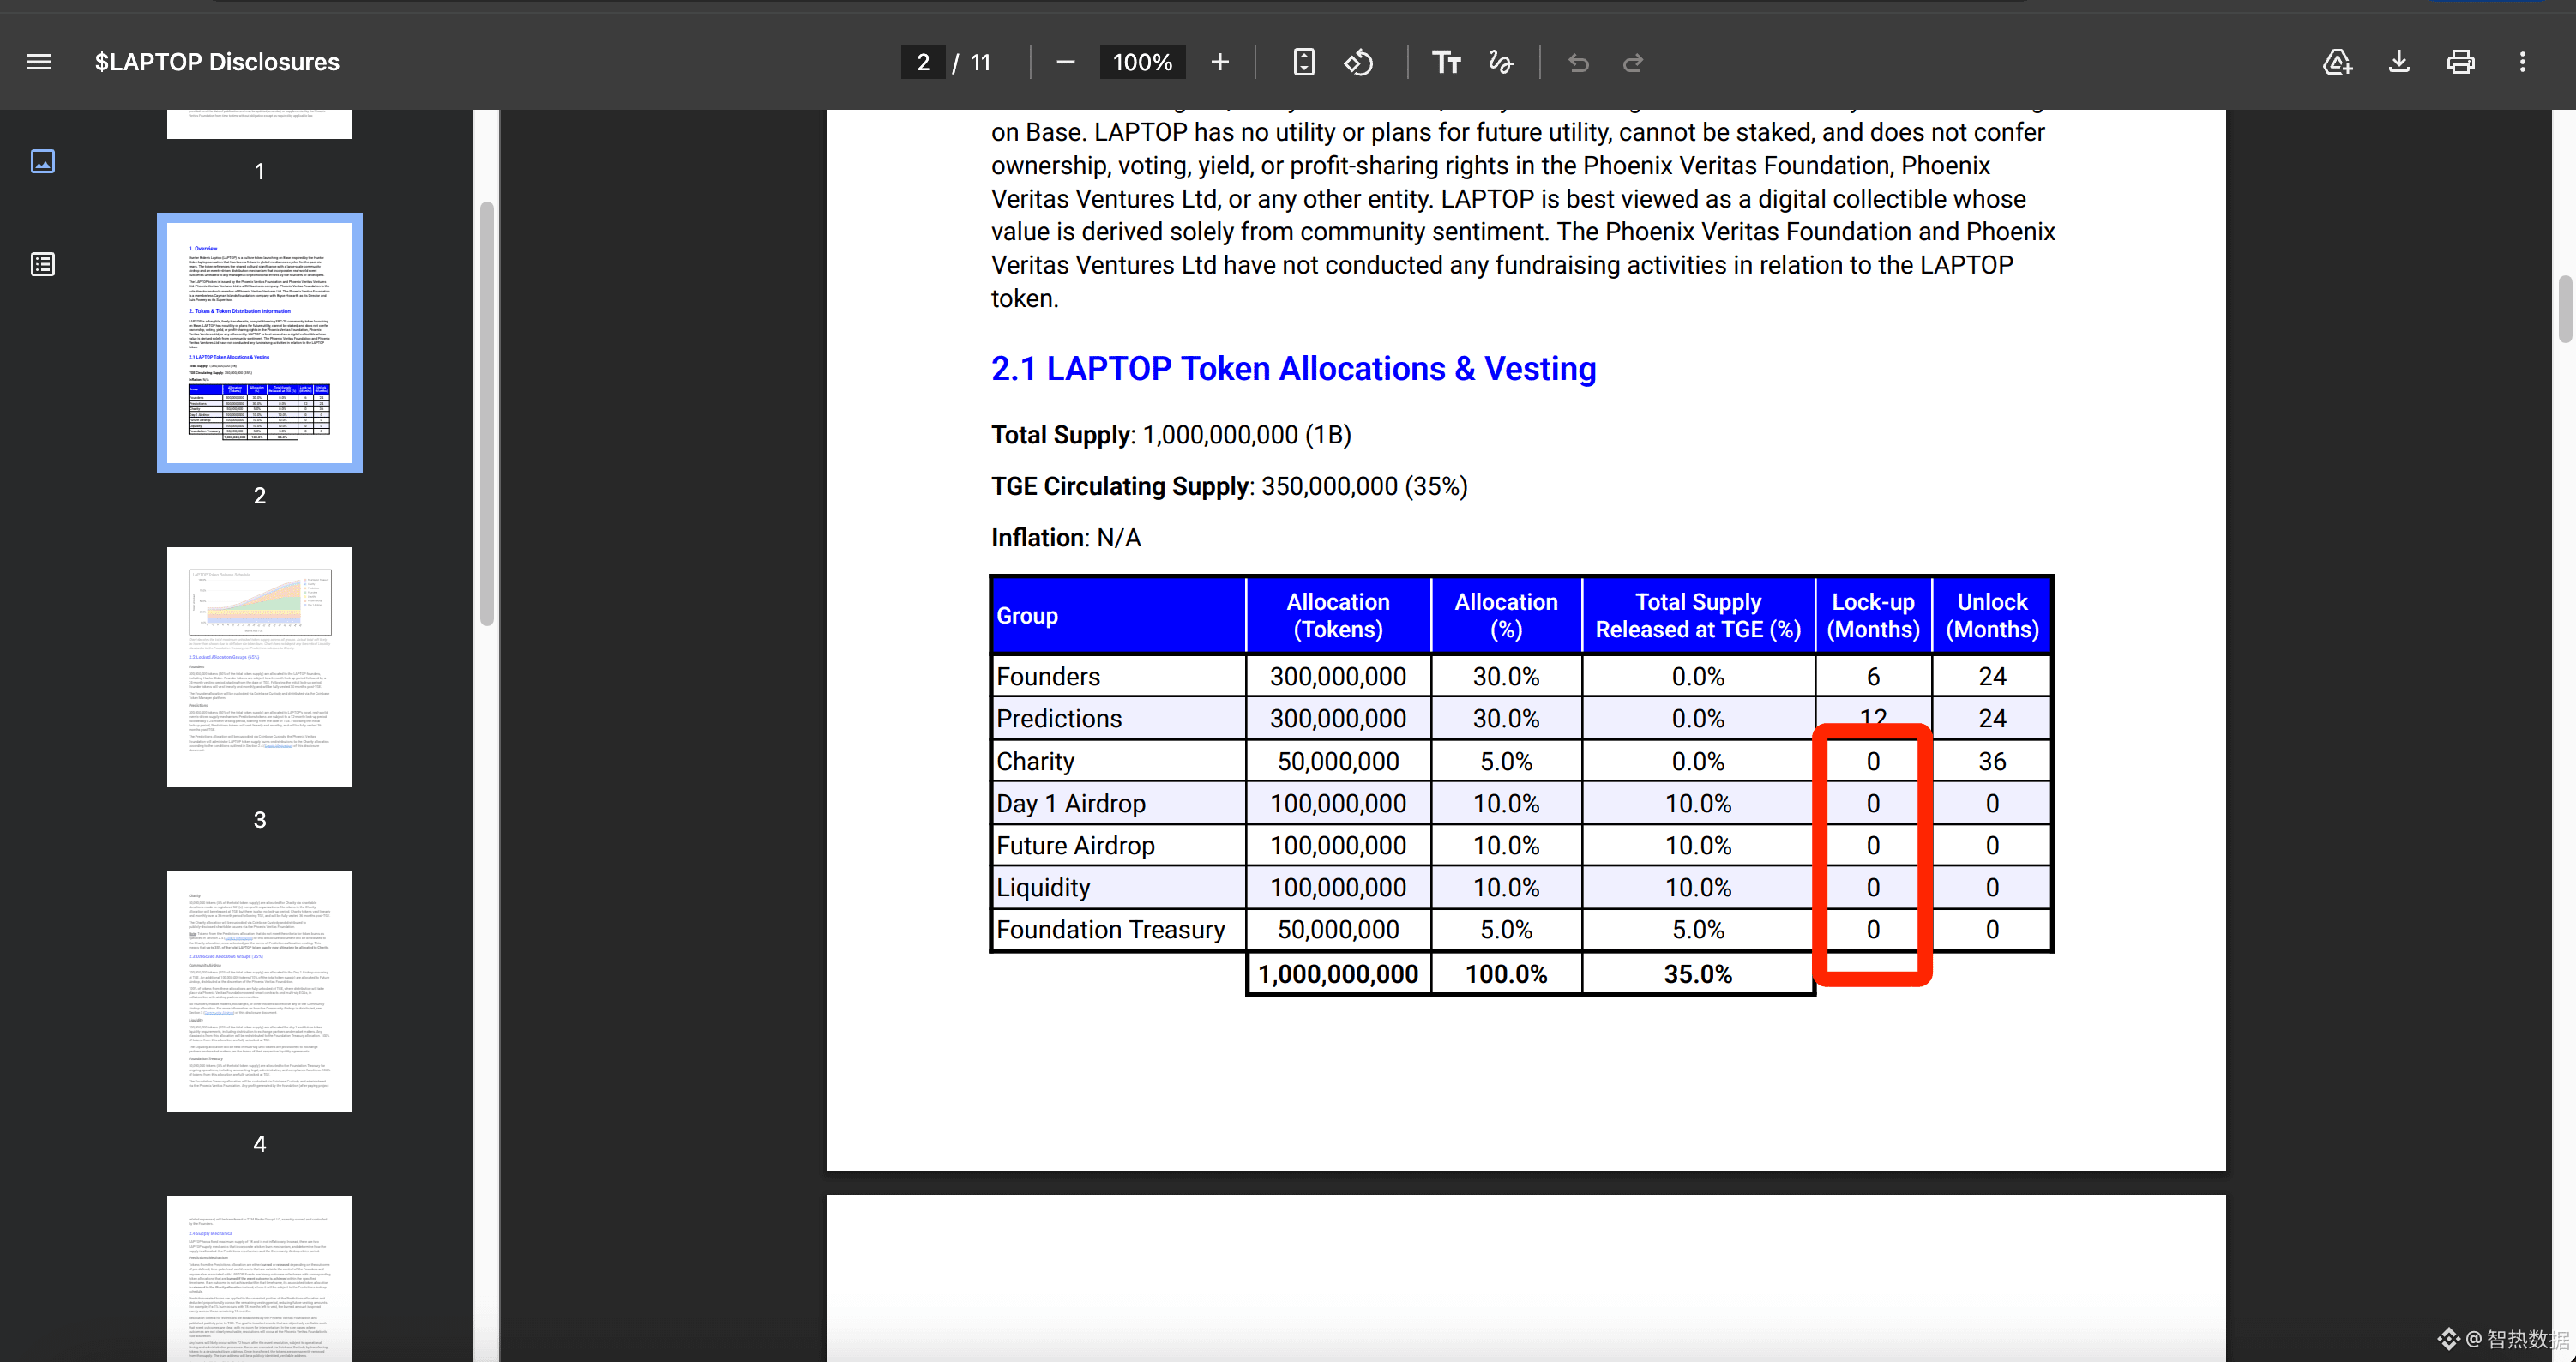Click the 100% zoom level field
Viewport: 2576px width, 1362px height.
[x=1142, y=62]
